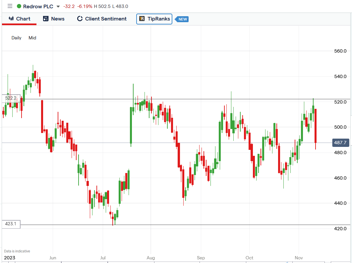Click the Sep label on time axis

coord(201,258)
